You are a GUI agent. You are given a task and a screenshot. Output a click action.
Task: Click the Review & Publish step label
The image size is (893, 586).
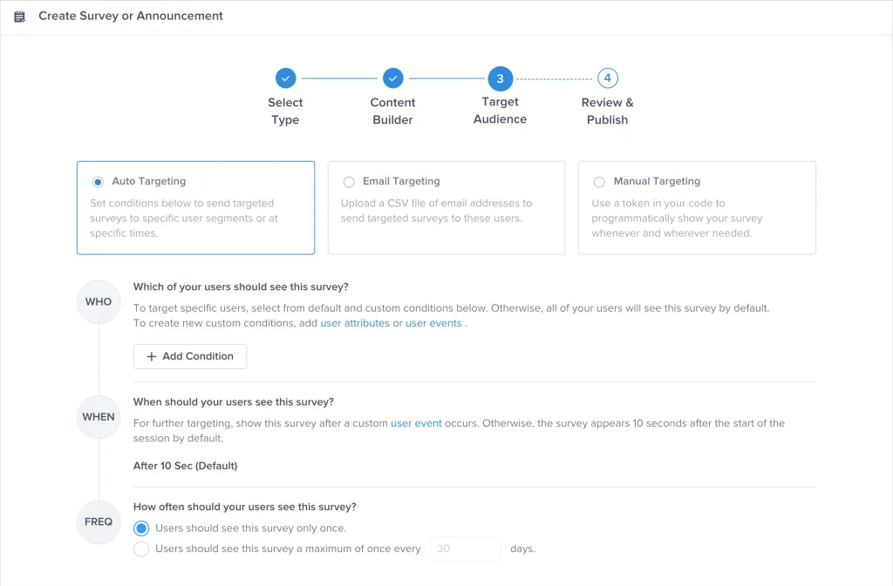(608, 111)
